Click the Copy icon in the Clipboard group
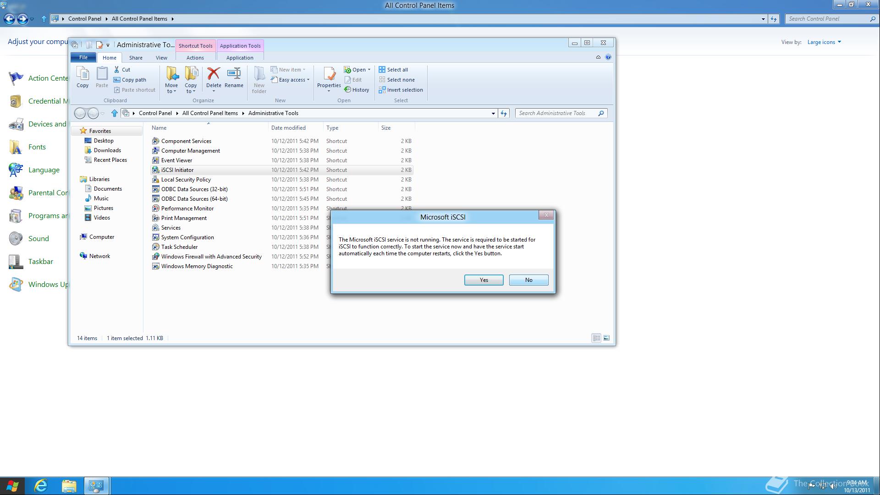The width and height of the screenshot is (880, 495). [82, 77]
